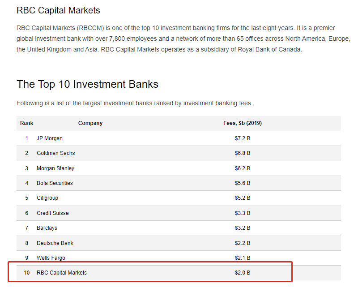Screen dimensions: 358x288
Task: Click the paragraph describing RBCCM employees
Action: coord(183,39)
